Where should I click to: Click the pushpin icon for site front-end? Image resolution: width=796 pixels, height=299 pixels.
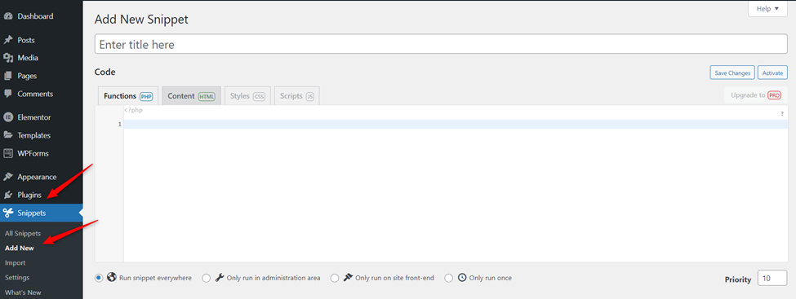pos(348,278)
